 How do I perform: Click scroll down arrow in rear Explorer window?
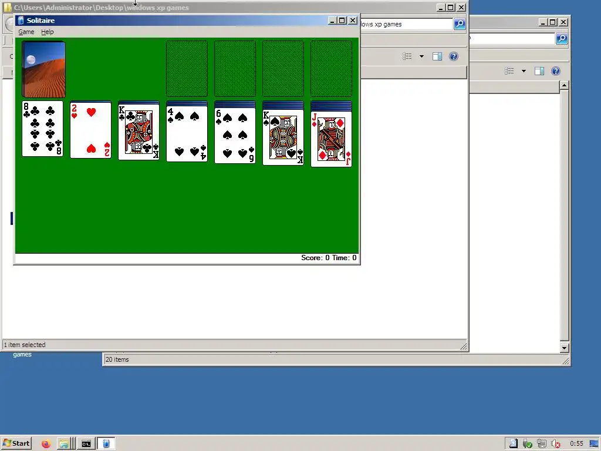click(564, 348)
